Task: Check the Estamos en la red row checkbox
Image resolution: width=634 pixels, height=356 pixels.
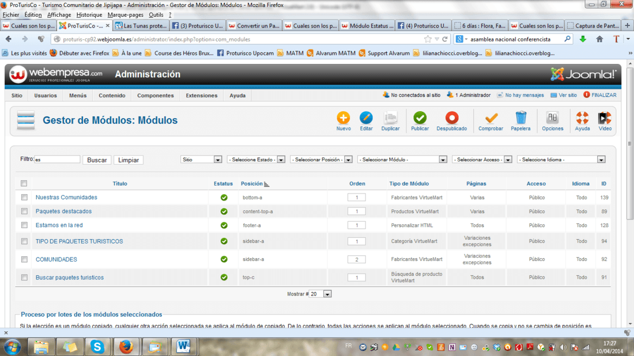Action: coord(24,225)
